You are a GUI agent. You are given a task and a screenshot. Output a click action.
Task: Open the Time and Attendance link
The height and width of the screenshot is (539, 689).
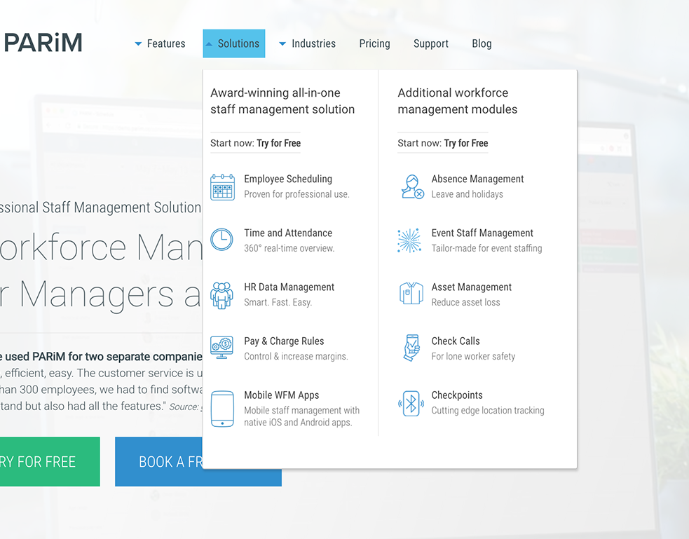point(288,233)
